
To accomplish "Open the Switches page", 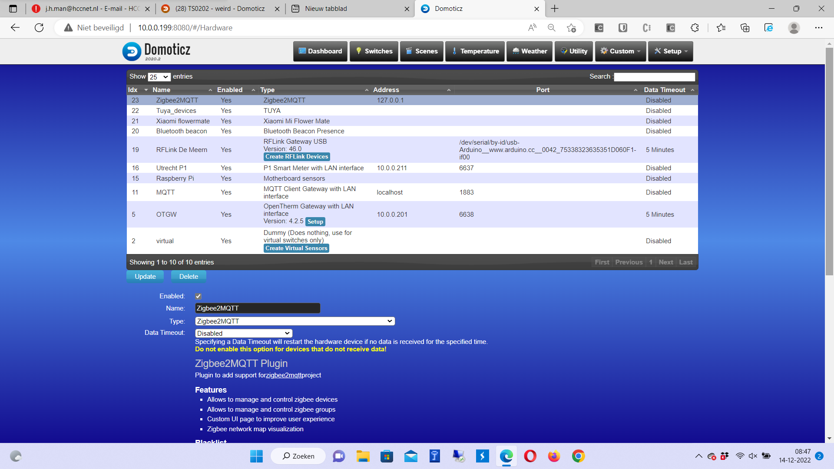I will pos(374,51).
